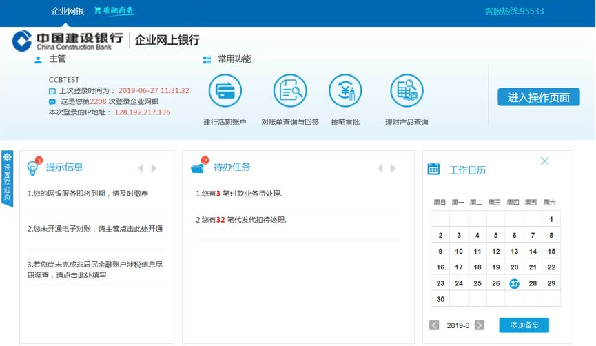Select date 15 in calendar
Screen dimensions: 596x346
[551, 252]
